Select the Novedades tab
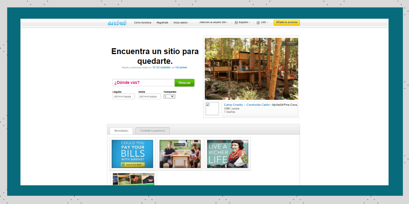The width and height of the screenshot is (409, 204). tap(121, 131)
